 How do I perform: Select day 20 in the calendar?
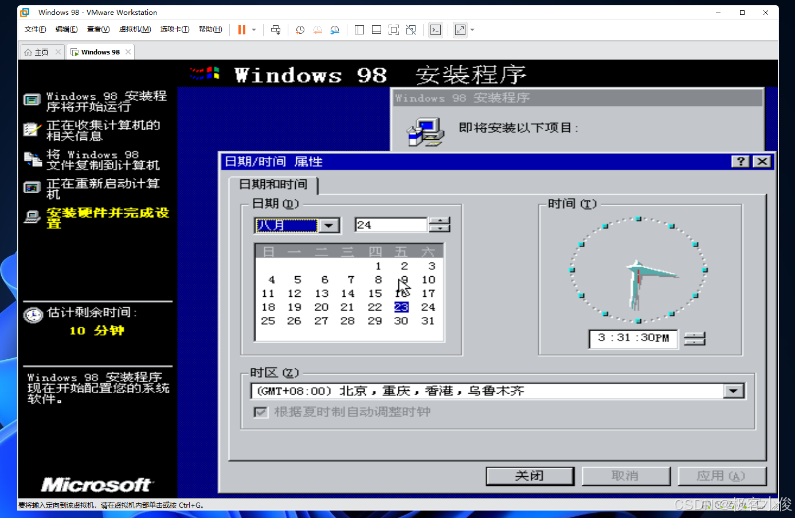click(x=321, y=307)
